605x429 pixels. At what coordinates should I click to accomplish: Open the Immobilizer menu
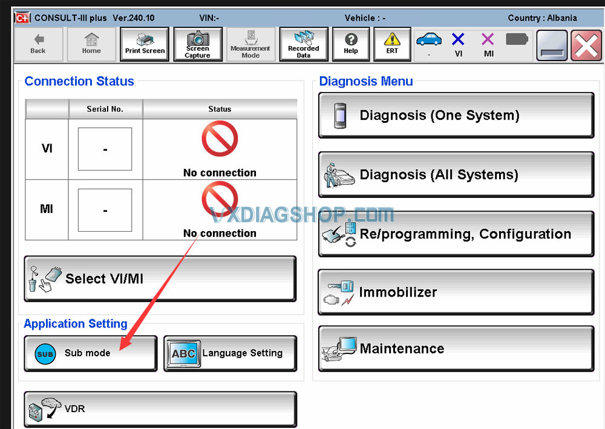pyautogui.click(x=455, y=292)
